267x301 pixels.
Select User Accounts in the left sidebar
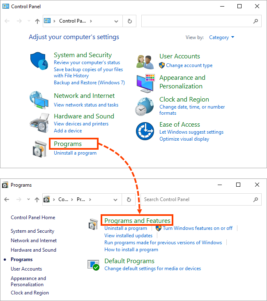[26, 269]
